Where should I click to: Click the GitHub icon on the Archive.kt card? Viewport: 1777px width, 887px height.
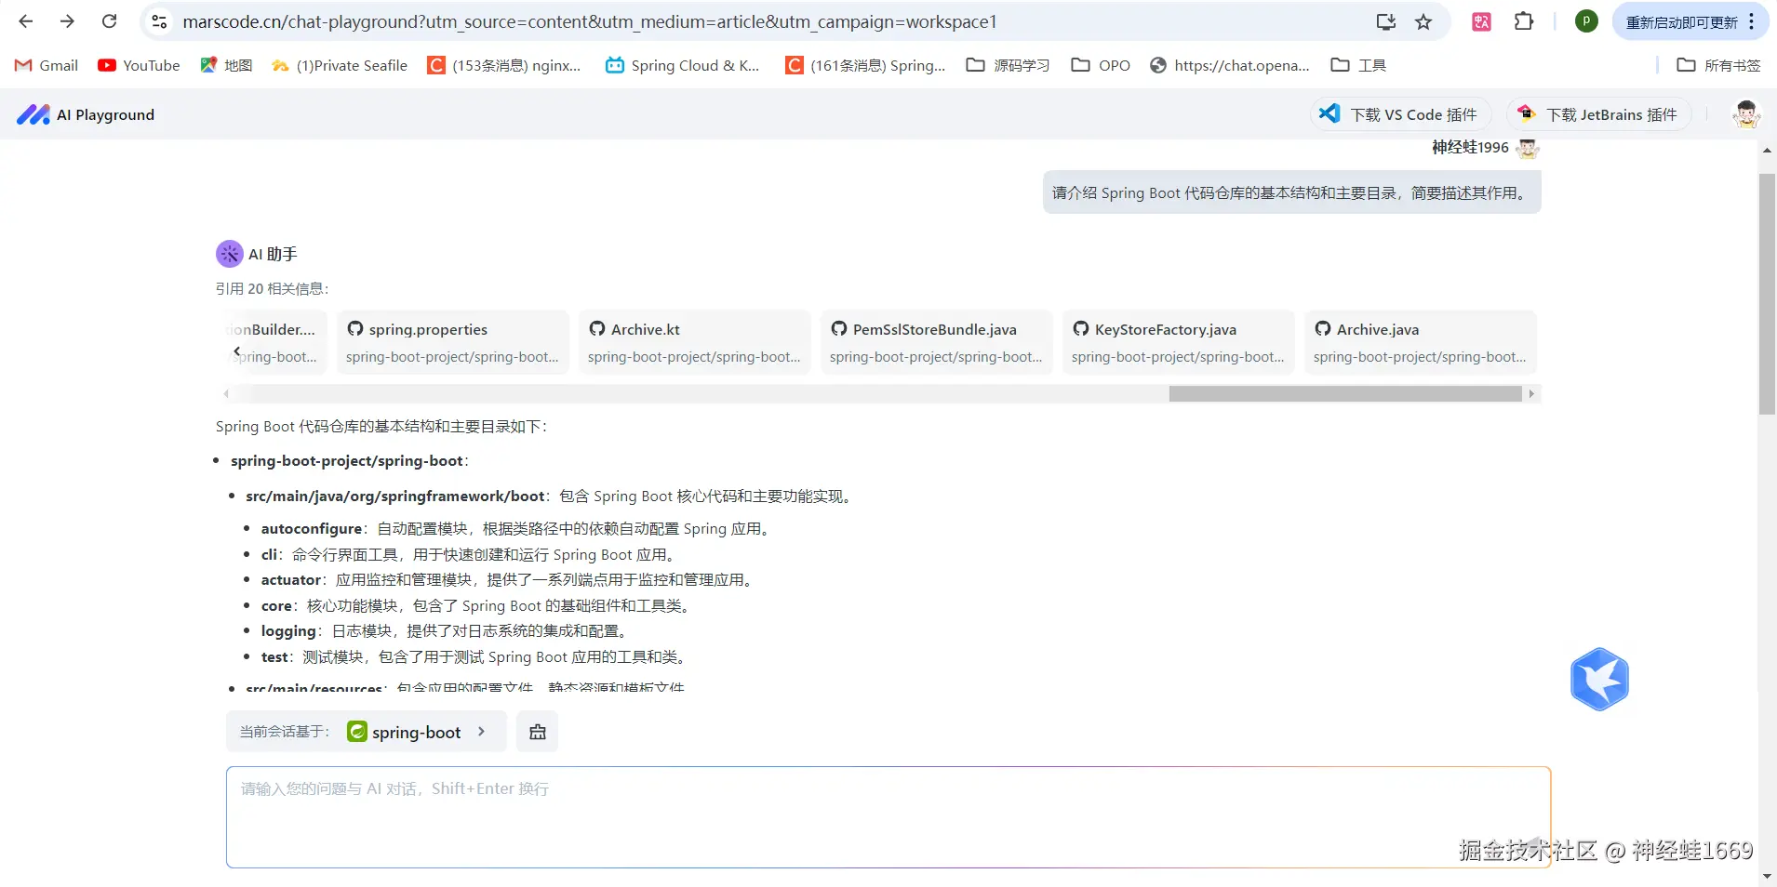[x=598, y=329]
